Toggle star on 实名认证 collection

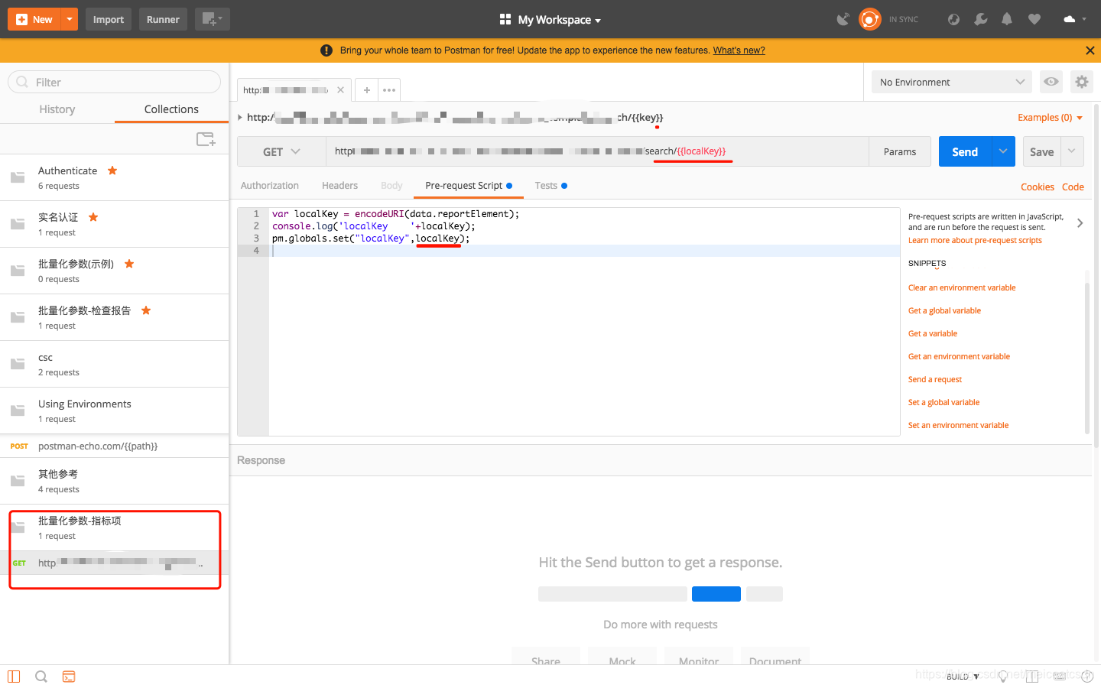coord(93,217)
